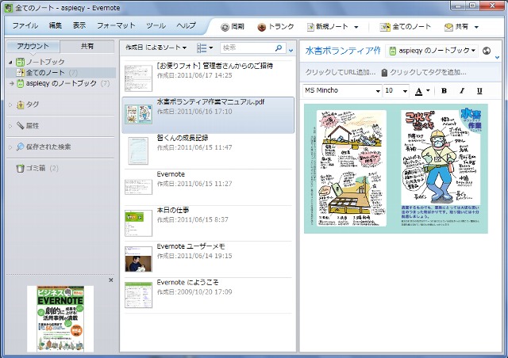Viewport: 508px width, 358px height.
Task: Click the ビジネス EVERNOTE book advertisement
Action: [x=60, y=319]
